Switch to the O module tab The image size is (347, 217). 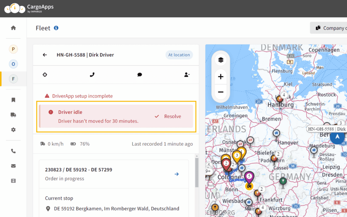13,64
